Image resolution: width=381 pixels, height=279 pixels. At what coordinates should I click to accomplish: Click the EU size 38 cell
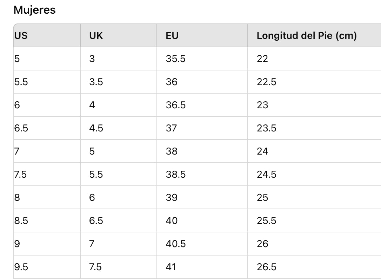(x=172, y=151)
